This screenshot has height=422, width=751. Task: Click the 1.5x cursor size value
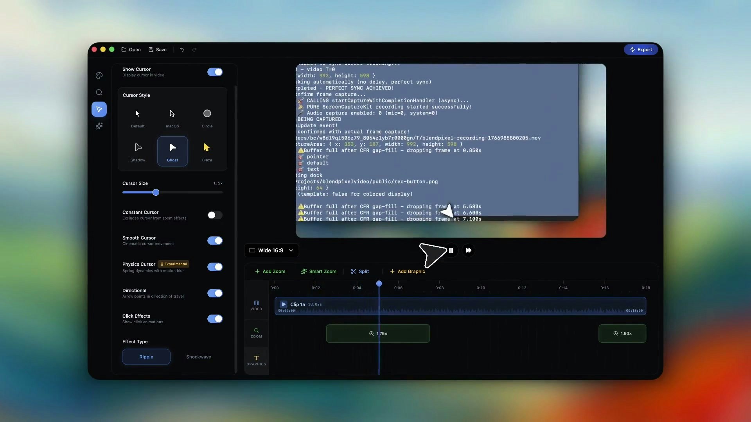pos(218,183)
